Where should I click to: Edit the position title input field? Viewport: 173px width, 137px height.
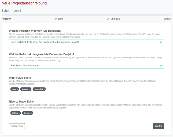(80, 42)
